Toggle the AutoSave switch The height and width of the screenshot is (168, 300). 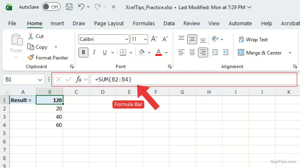[x=51, y=7]
